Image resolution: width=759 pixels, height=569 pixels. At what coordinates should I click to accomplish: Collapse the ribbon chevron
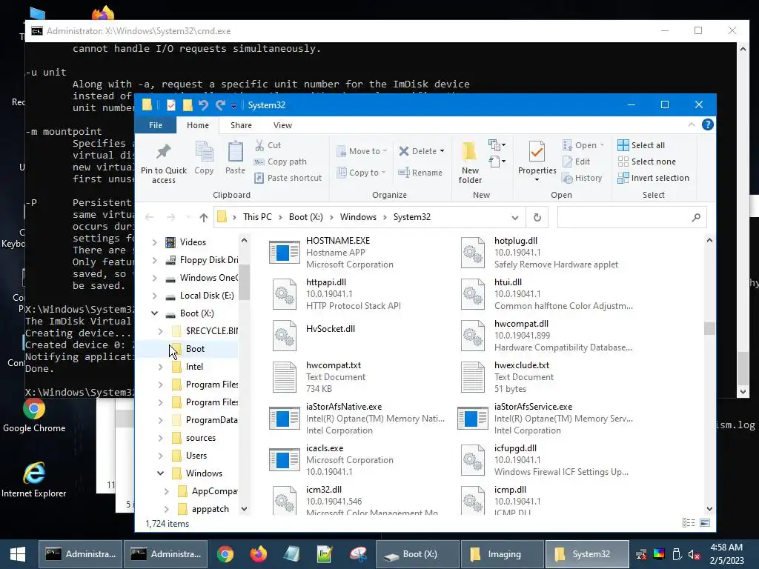pos(692,124)
